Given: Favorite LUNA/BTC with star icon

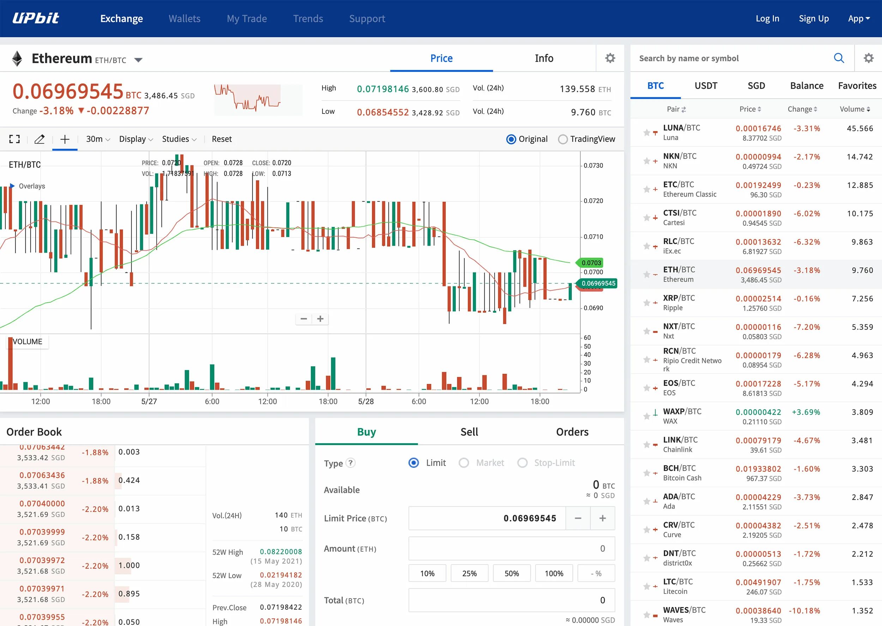Looking at the screenshot, I should click(647, 133).
